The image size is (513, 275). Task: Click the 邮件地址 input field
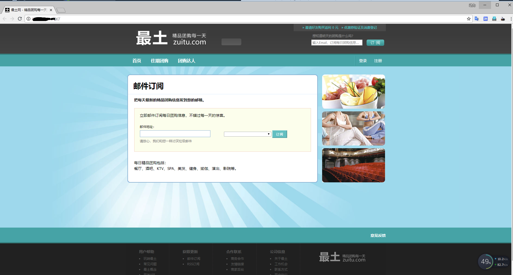(x=175, y=134)
